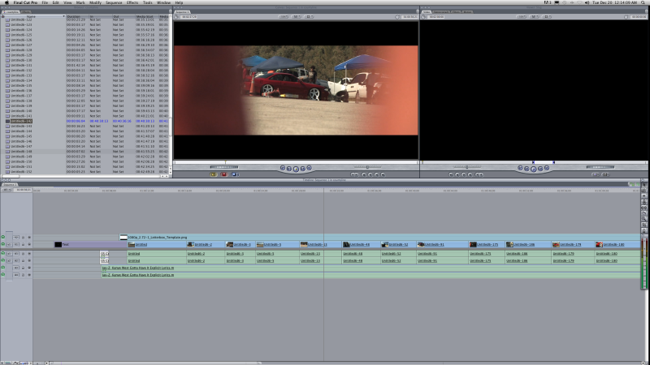The width and height of the screenshot is (650, 365).
Task: Open the File menu
Action: pos(45,2)
